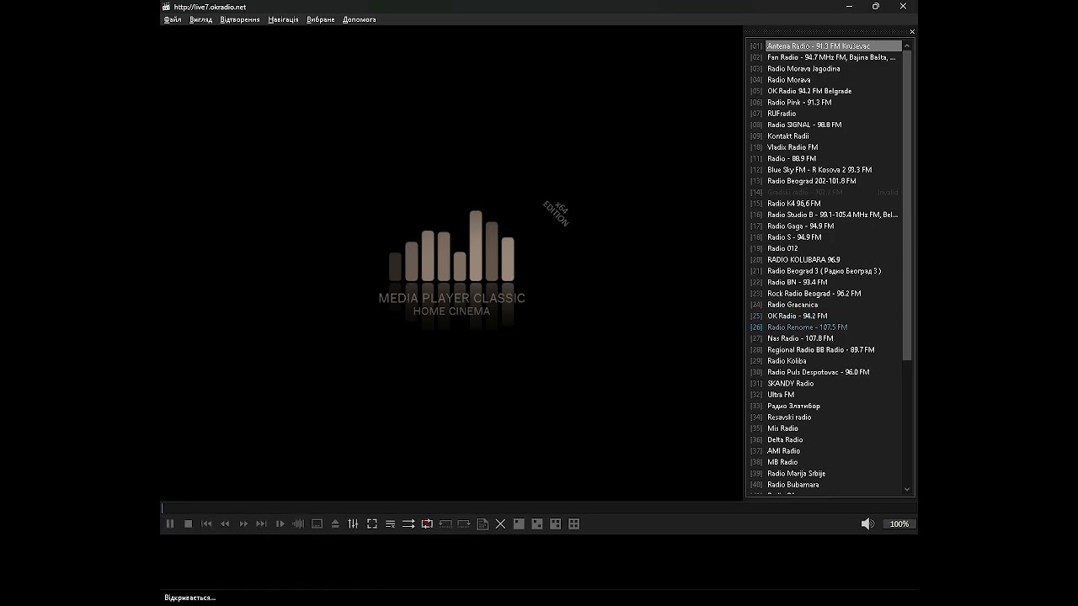Open the Відтворення menu
The width and height of the screenshot is (1078, 606).
[240, 19]
